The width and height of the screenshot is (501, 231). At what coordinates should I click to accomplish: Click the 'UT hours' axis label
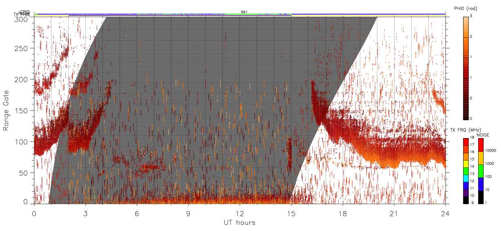(x=239, y=222)
